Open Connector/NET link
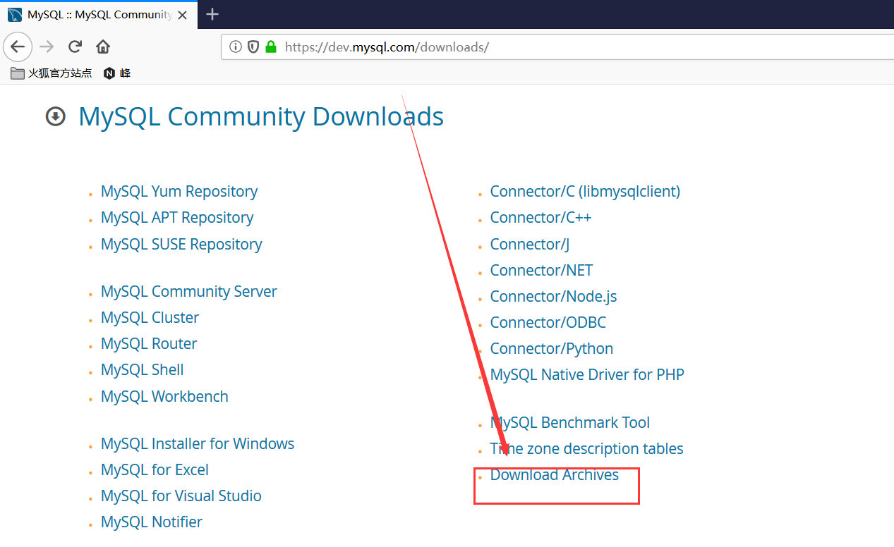Image resolution: width=894 pixels, height=547 pixels. tap(541, 270)
